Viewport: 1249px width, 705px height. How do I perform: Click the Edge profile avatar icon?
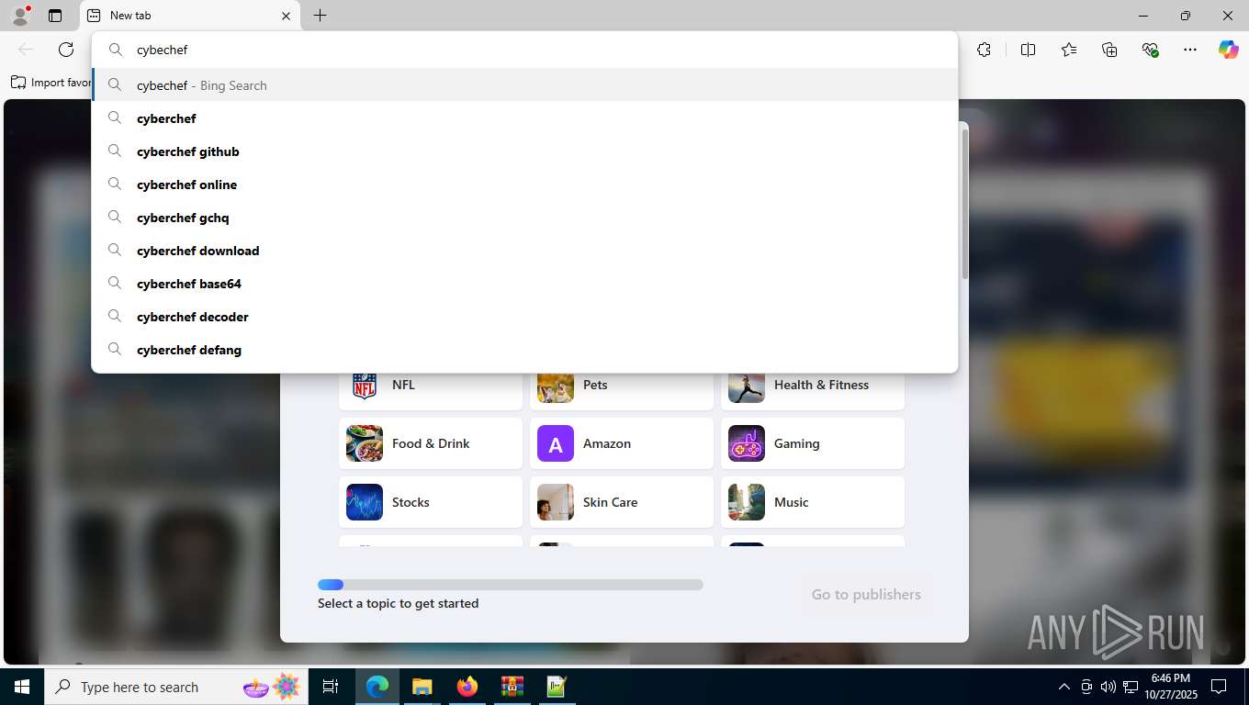pos(19,16)
